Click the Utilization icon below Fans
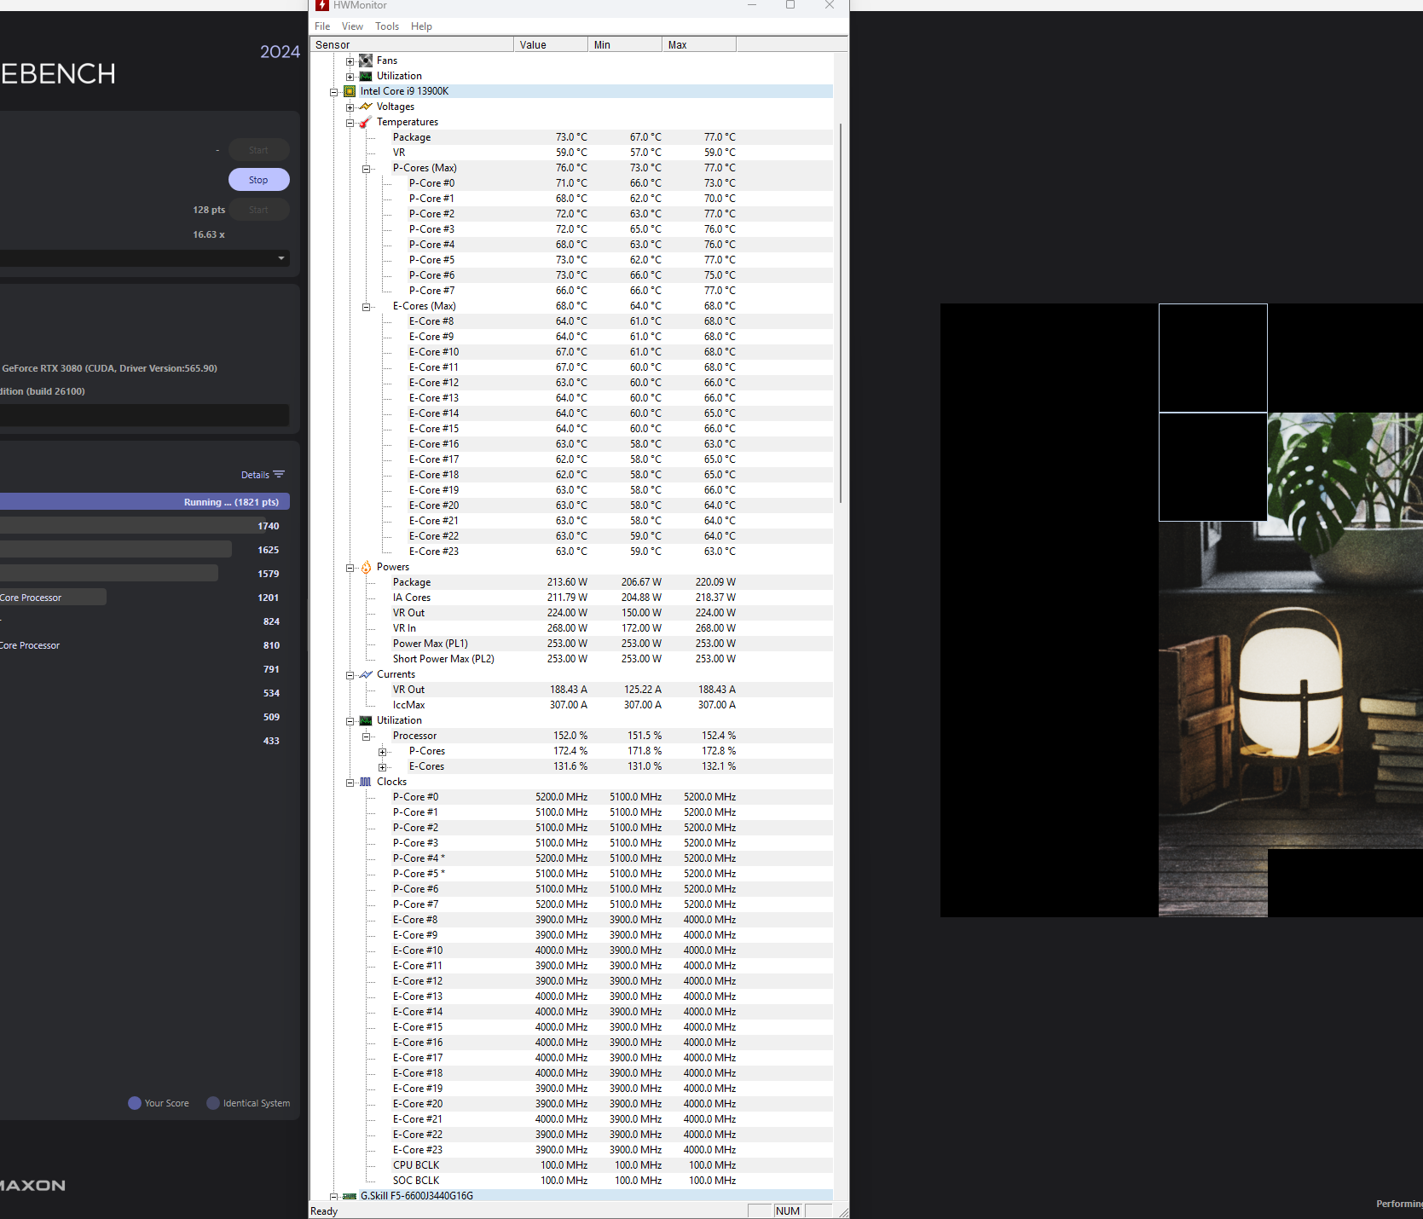This screenshot has height=1219, width=1423. tap(366, 76)
